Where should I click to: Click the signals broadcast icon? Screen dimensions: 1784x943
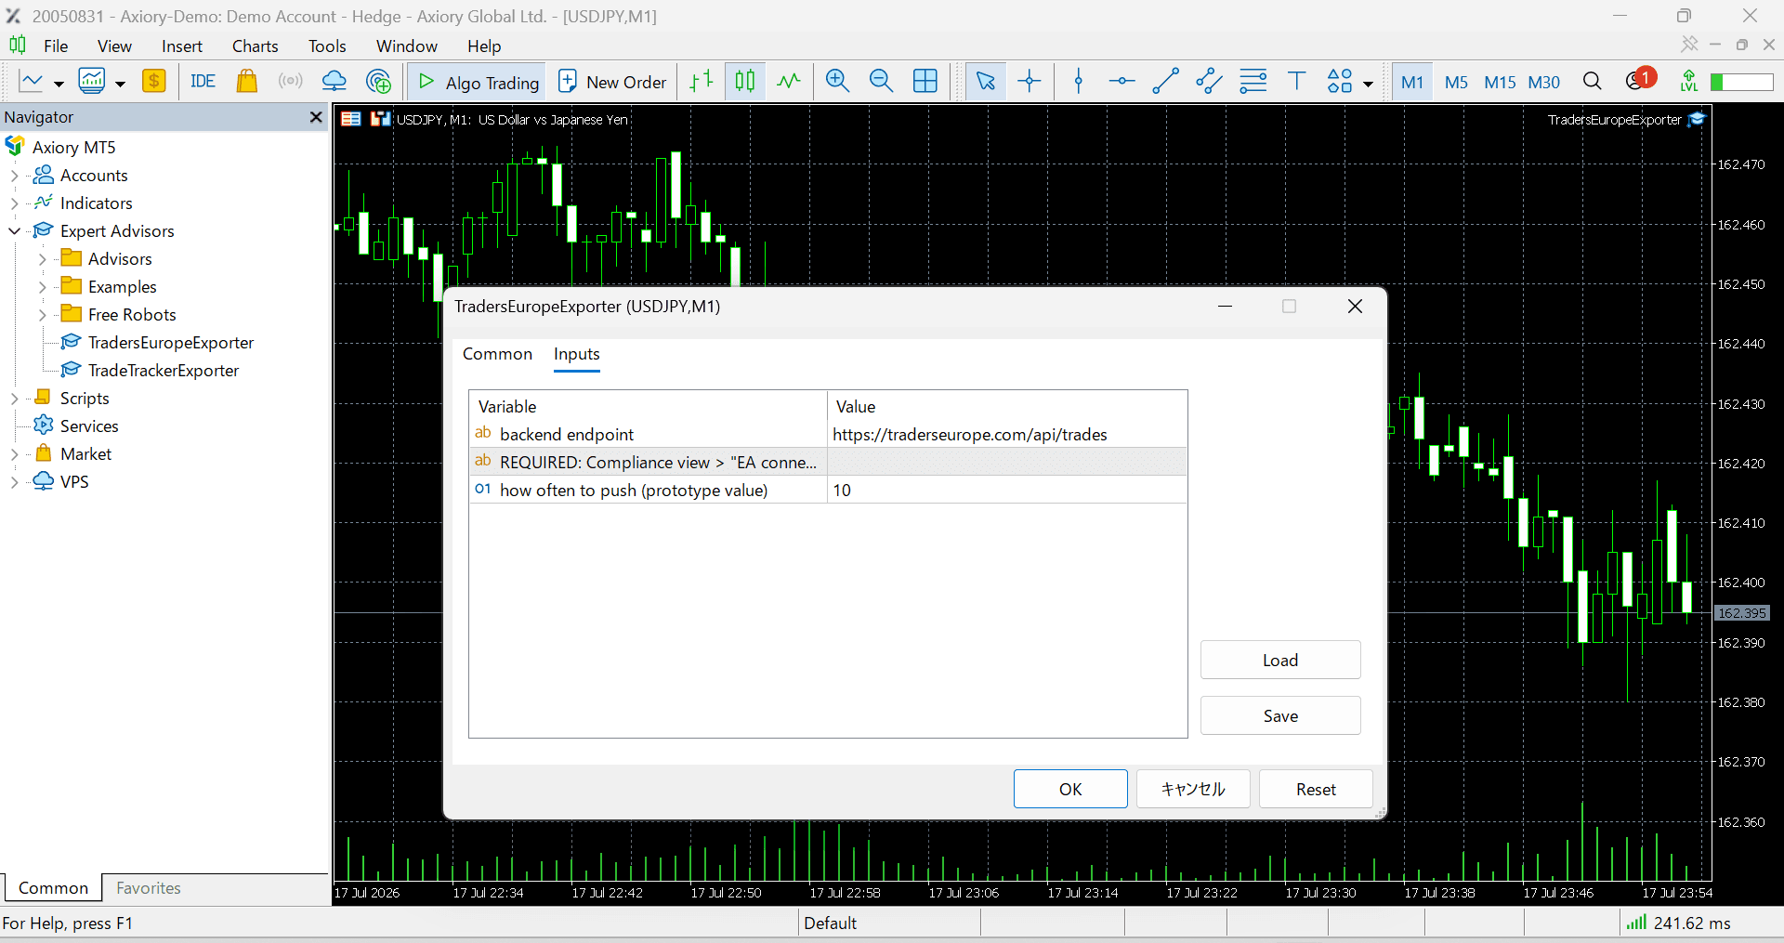click(291, 82)
